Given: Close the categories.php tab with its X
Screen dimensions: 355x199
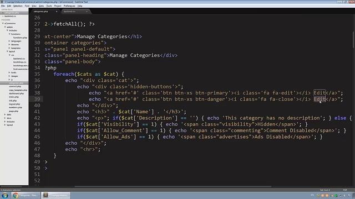Looking at the screenshot, I should [57, 12].
